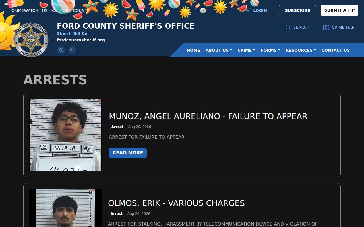364x227 pixels.
Task: Click the Aug 20, 2026 date on Olmos entry
Action: [139, 214]
